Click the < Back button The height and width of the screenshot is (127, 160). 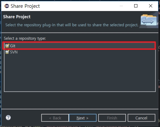pos(55,118)
